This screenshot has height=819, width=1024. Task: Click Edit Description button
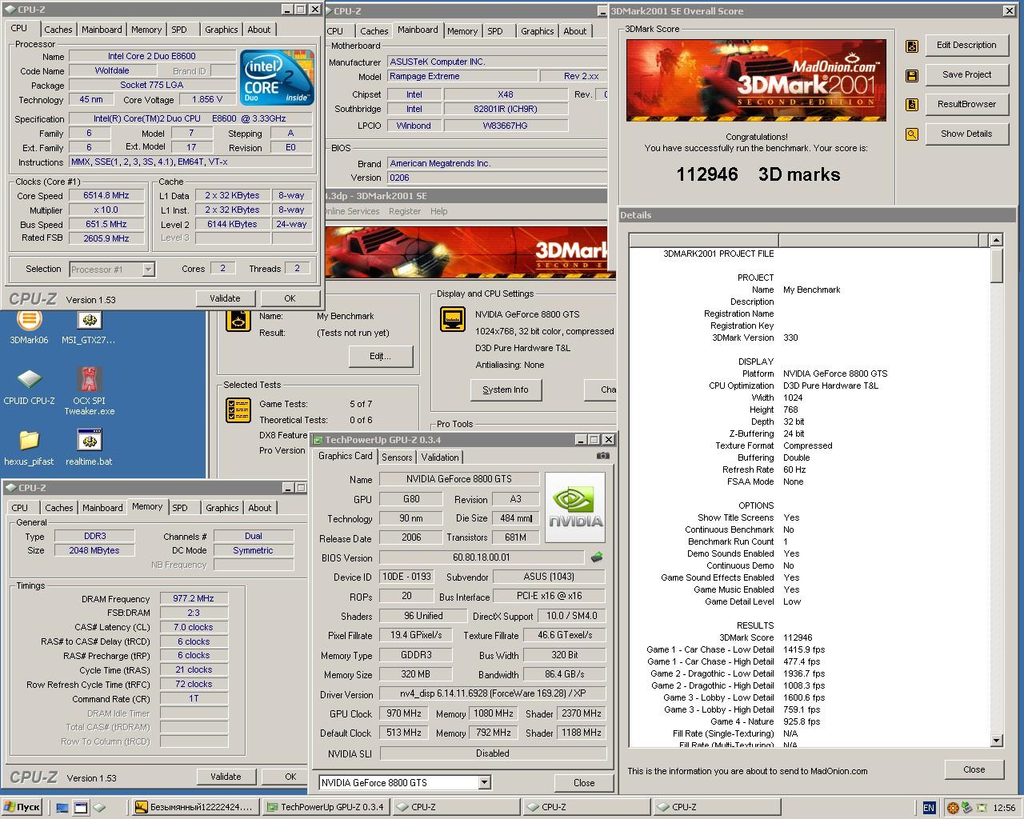pyautogui.click(x=966, y=46)
